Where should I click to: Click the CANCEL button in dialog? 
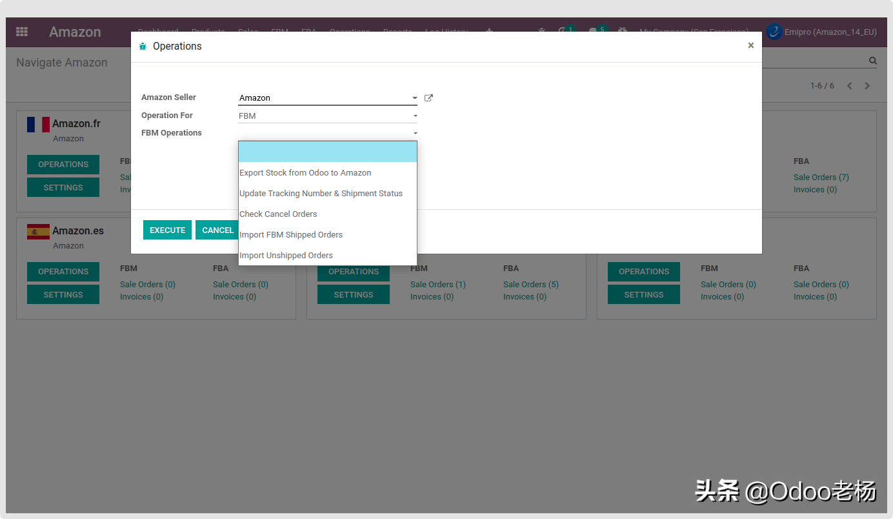pyautogui.click(x=217, y=230)
